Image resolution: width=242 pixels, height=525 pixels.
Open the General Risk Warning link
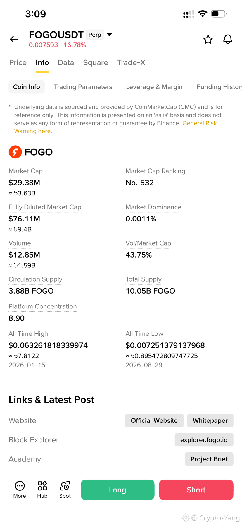[x=115, y=127]
